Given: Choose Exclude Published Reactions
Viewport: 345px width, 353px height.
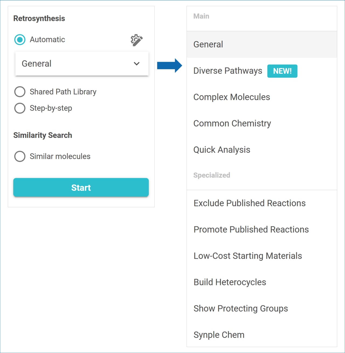Looking at the screenshot, I should pyautogui.click(x=250, y=203).
